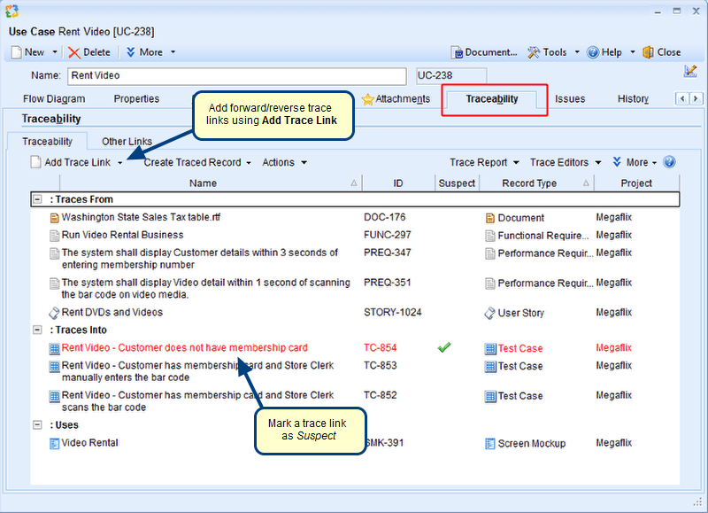Viewport: 708px width, 513px height.
Task: Switch to the Other Links tab
Action: click(127, 141)
